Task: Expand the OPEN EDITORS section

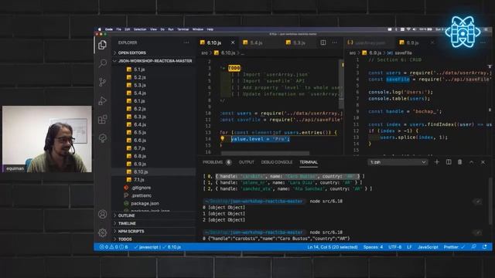Action: [132, 53]
